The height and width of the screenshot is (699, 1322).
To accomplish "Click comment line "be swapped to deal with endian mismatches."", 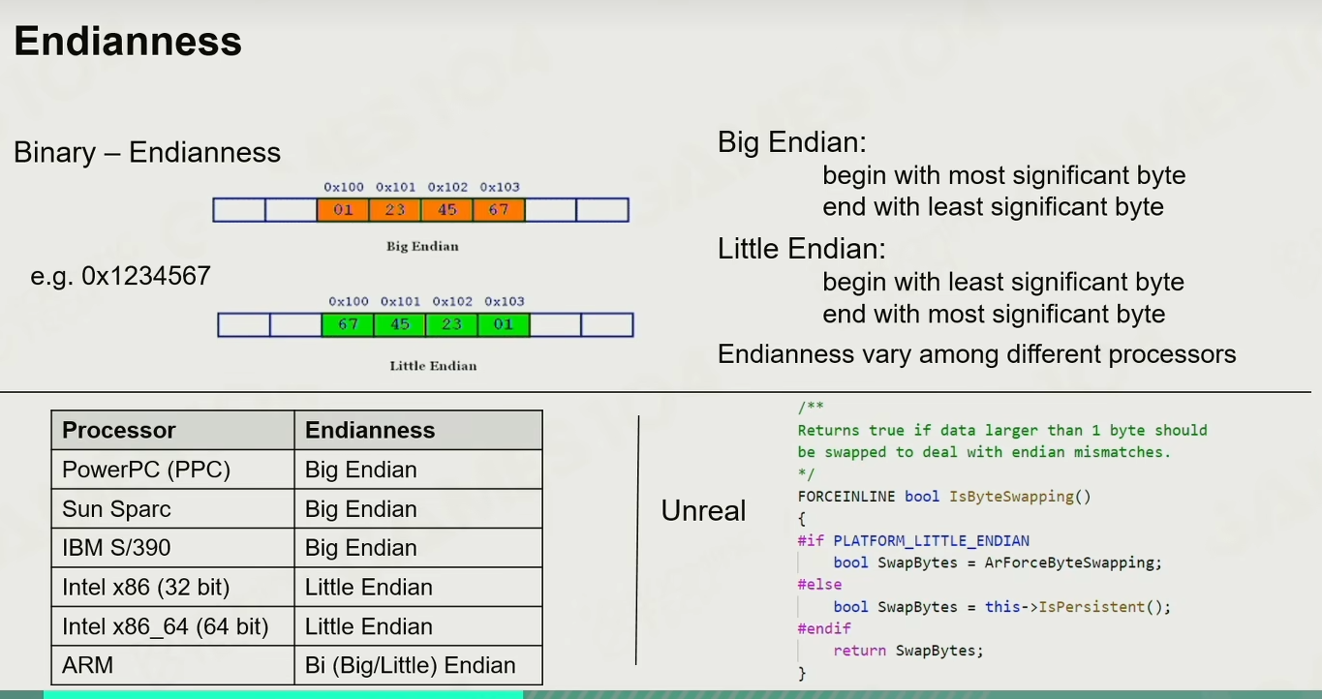I will [984, 452].
